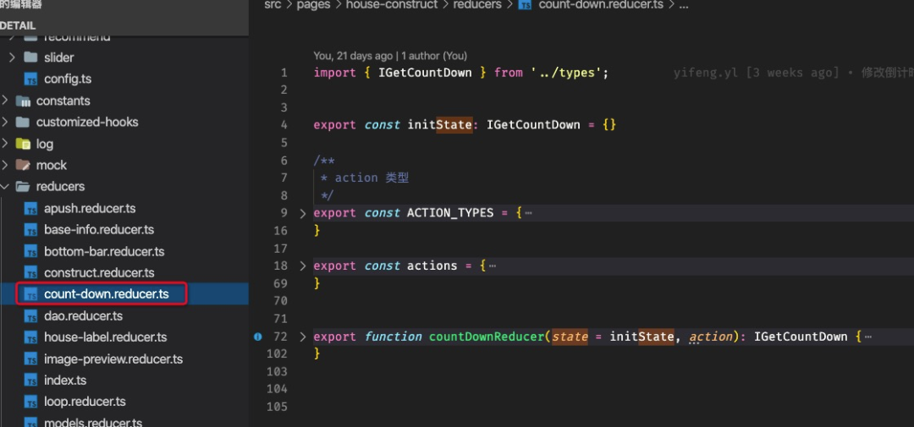Select the log folder
Screen dimensions: 914x427
[44, 144]
